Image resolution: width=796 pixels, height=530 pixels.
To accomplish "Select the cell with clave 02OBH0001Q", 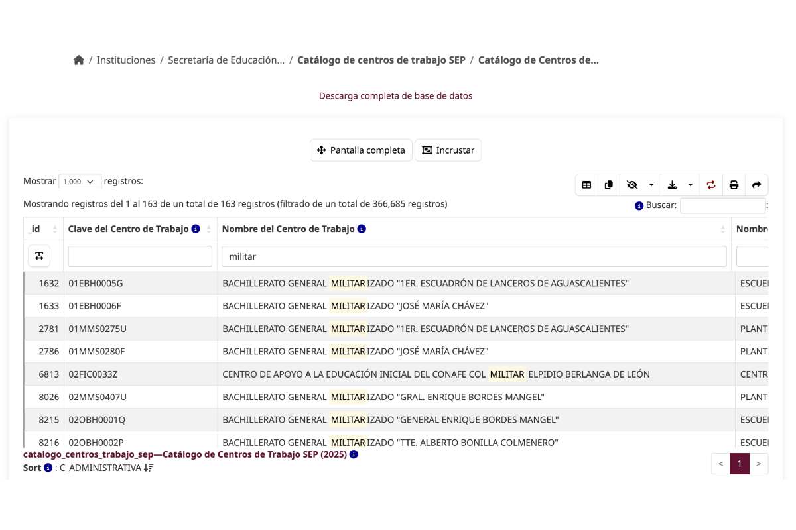I will (140, 419).
